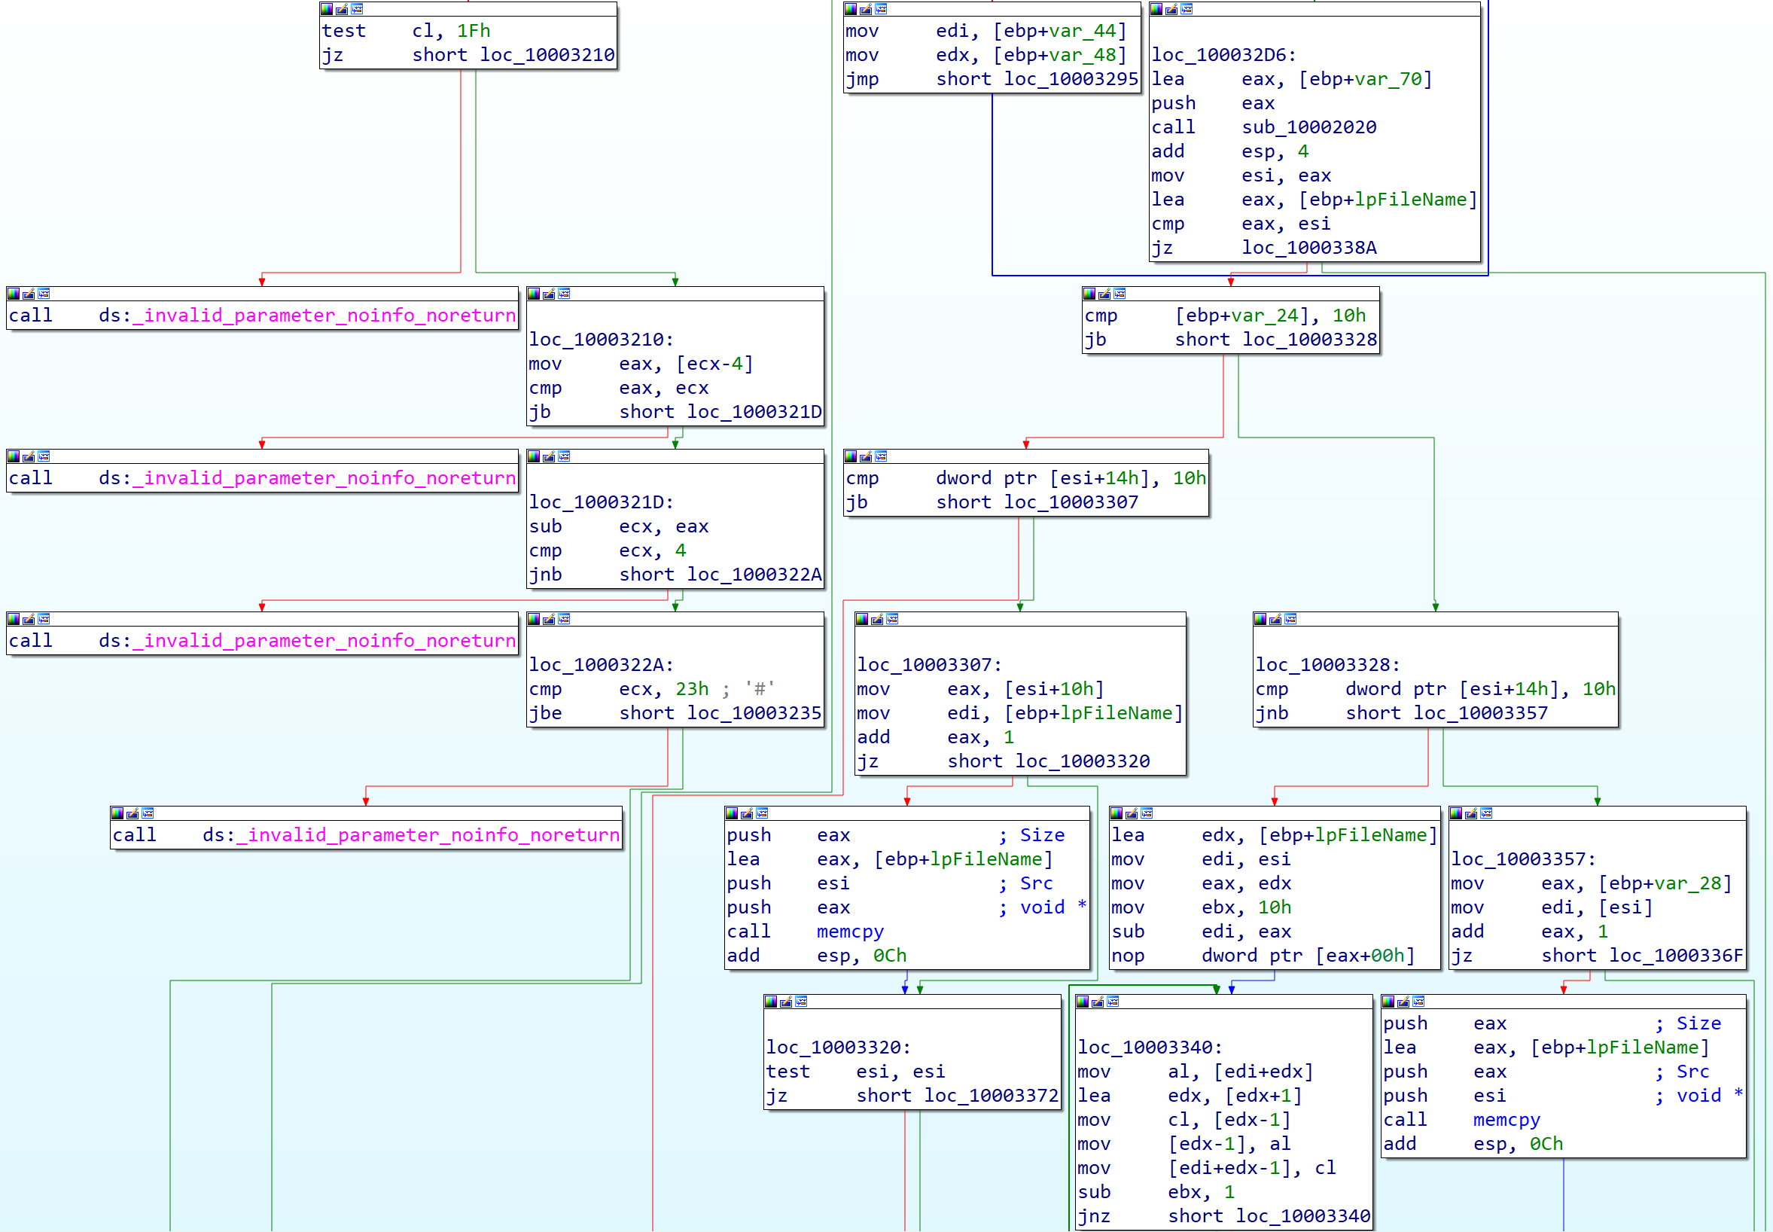Click the group icon on loc_10003210 block
1773x1232 pixels.
[x=564, y=294]
